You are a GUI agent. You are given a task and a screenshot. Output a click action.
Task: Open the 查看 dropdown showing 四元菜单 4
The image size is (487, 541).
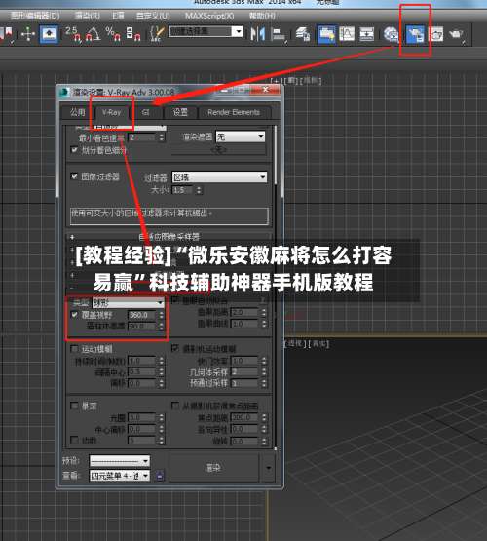point(119,476)
